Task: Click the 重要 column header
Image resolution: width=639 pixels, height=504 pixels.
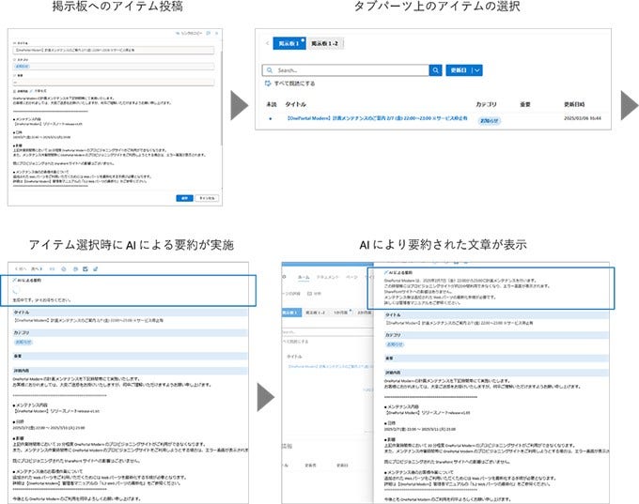Action: [x=525, y=104]
